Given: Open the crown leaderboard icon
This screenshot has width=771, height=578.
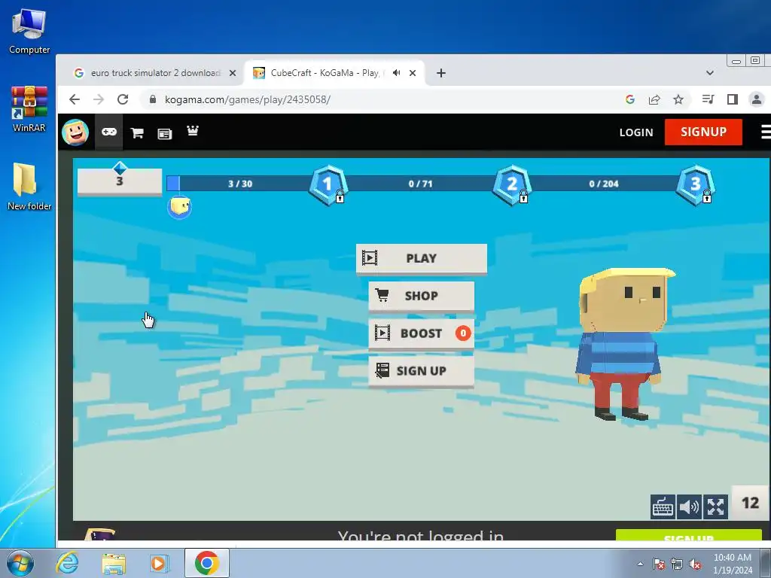Looking at the screenshot, I should click(193, 130).
